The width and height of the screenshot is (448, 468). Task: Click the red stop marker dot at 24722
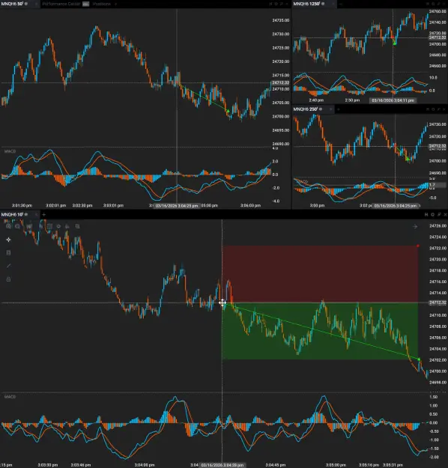[418, 246]
